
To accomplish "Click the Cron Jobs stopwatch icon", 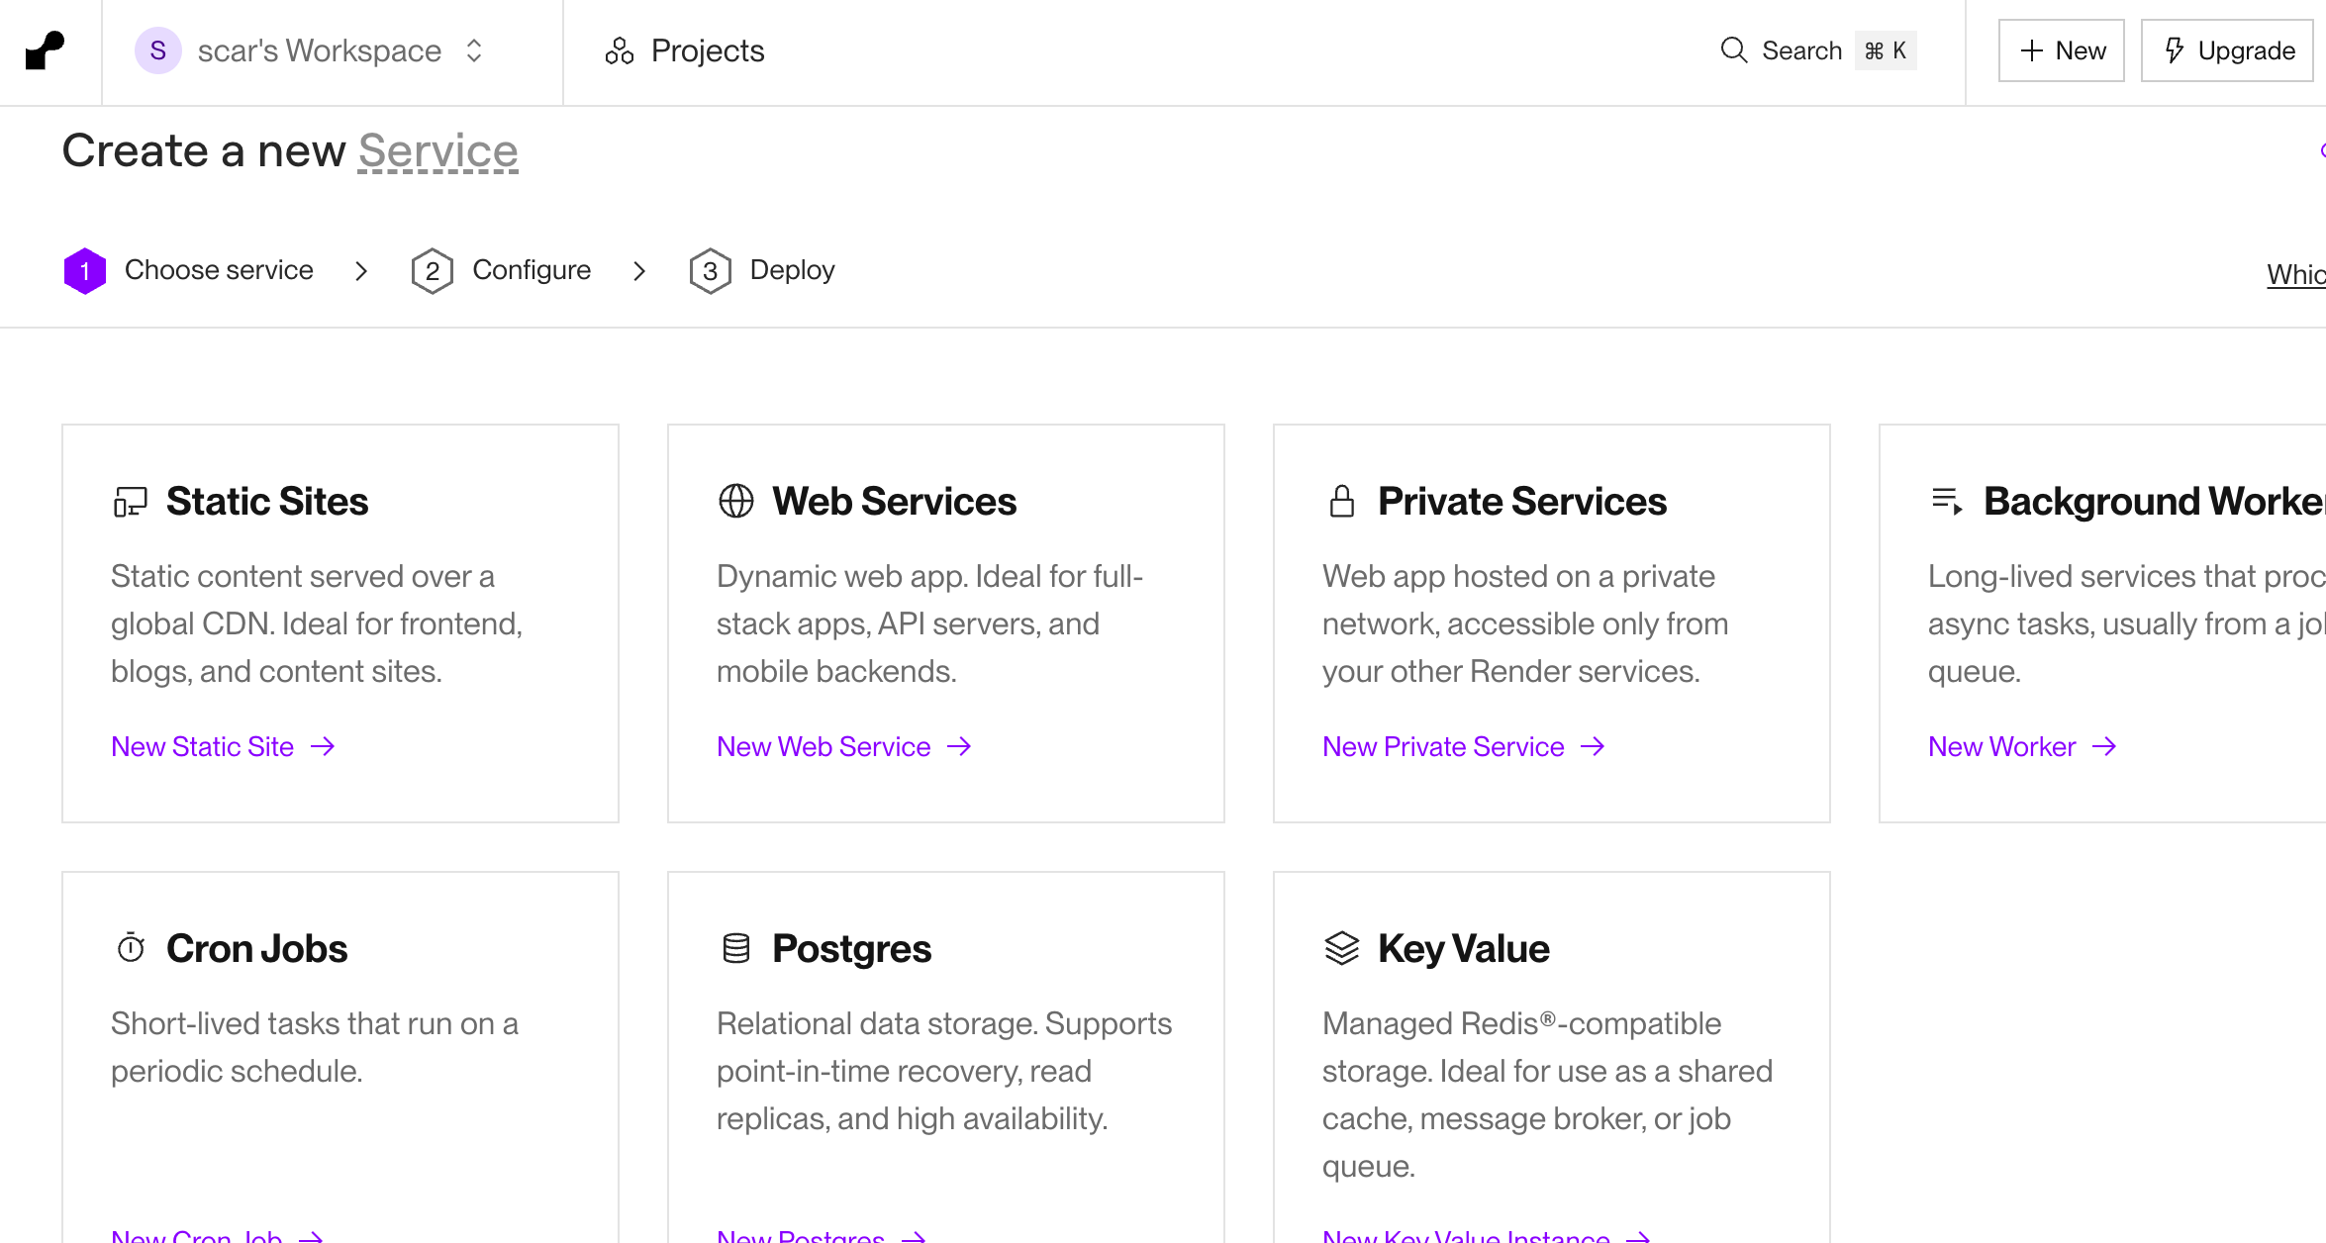I will (x=131, y=948).
